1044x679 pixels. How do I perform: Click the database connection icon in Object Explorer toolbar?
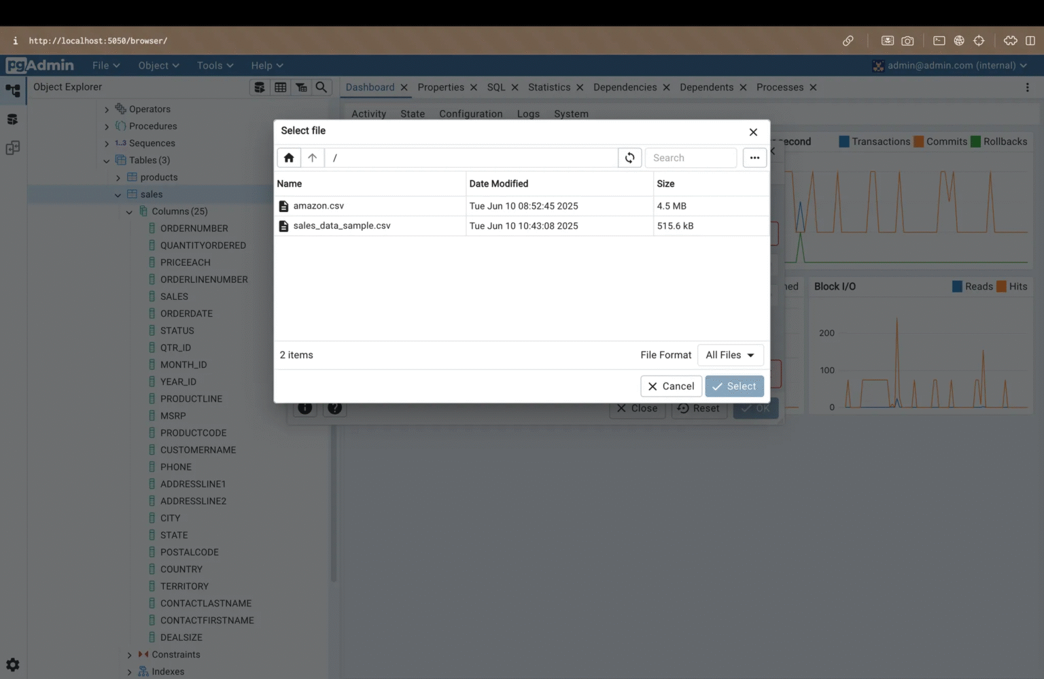click(259, 87)
